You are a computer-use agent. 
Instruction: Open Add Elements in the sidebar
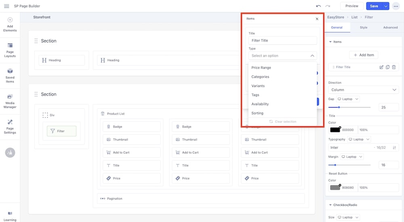[x=10, y=24]
